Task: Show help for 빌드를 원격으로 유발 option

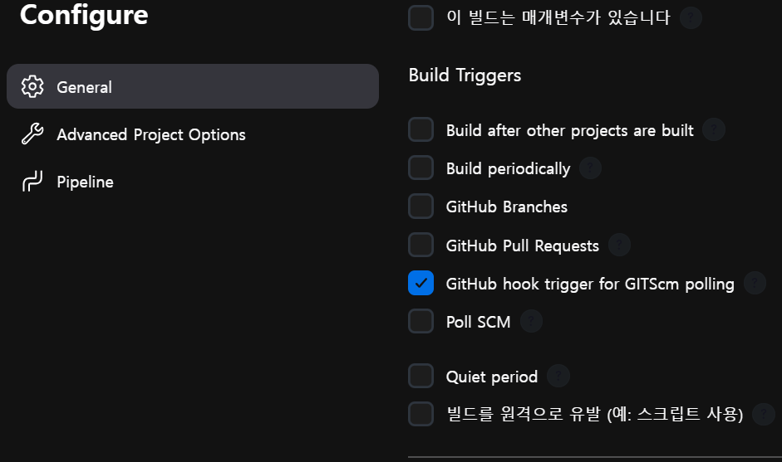Action: click(x=764, y=414)
